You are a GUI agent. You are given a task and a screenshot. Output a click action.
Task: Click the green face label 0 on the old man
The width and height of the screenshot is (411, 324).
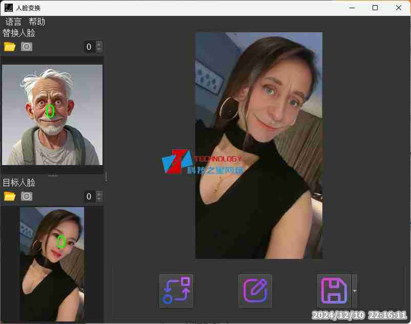50,111
